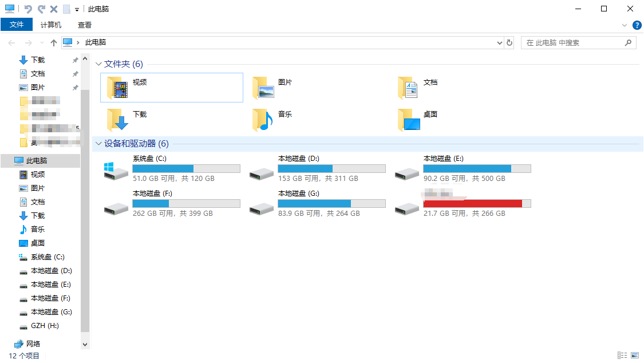Screen dimensions: 644x363
Task: Select the 图片 folder icon in main pane
Action: [x=263, y=88]
